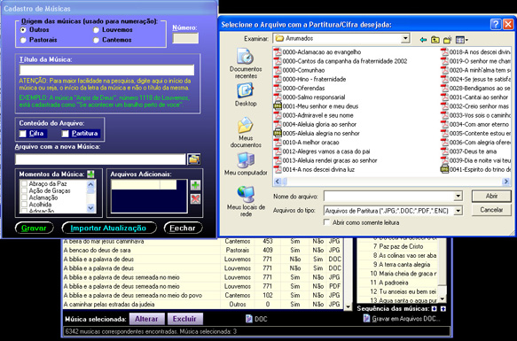Click Importar Atualização button
Viewport: 517px width, 341px height.
[108, 228]
